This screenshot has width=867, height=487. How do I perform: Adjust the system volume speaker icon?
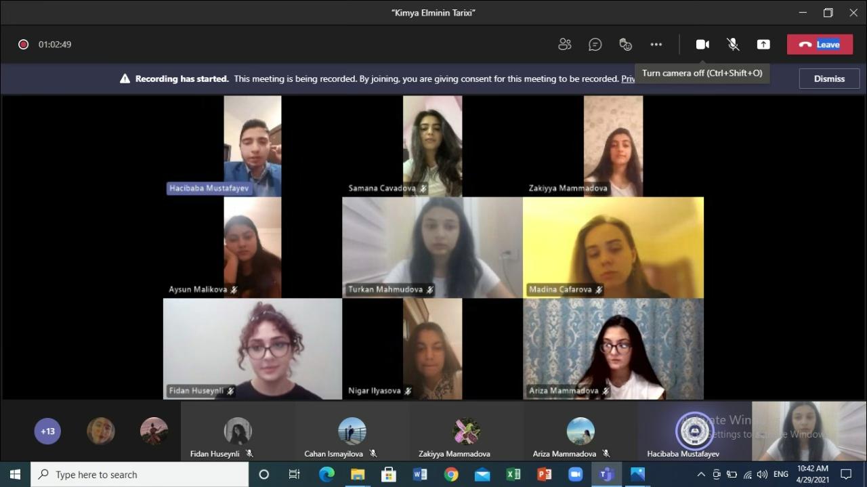tap(762, 474)
